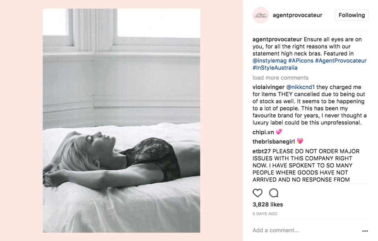
Task: Open the agentprovocateur profile avatar
Action: (x=261, y=15)
